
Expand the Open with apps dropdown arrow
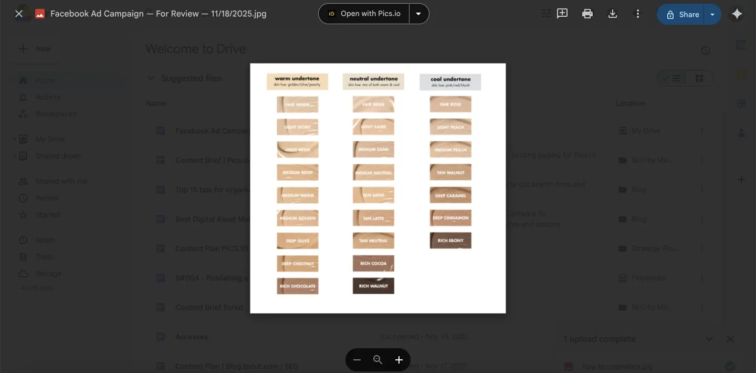click(x=418, y=14)
